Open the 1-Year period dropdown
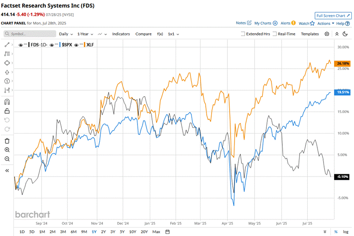Image resolution: width=354 pixels, height=236 pixels. [85, 34]
